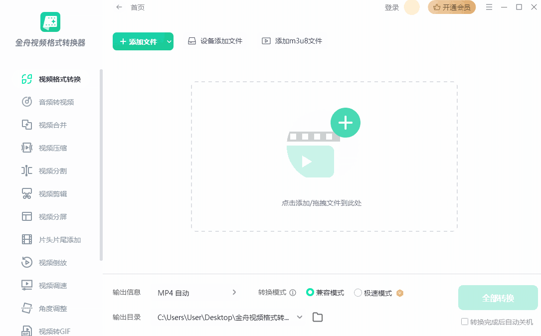541x336 pixels.
Task: Open the 音频转视频 sidebar icon
Action: click(x=27, y=102)
